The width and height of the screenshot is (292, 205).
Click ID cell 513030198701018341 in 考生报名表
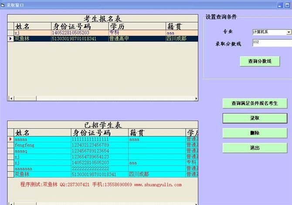(80, 38)
